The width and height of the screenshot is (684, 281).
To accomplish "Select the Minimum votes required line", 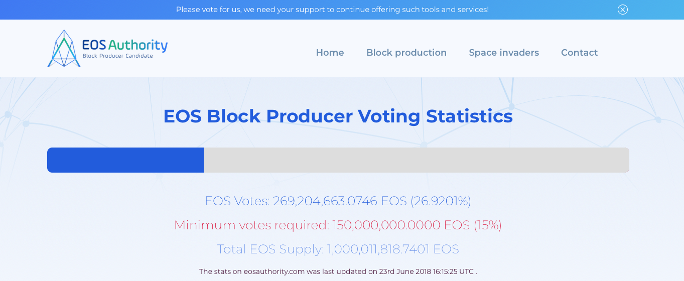I will [x=338, y=225].
